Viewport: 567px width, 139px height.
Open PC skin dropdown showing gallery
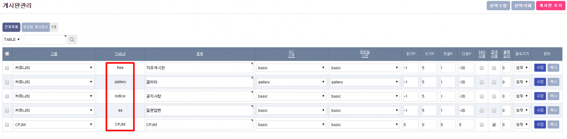click(291, 82)
